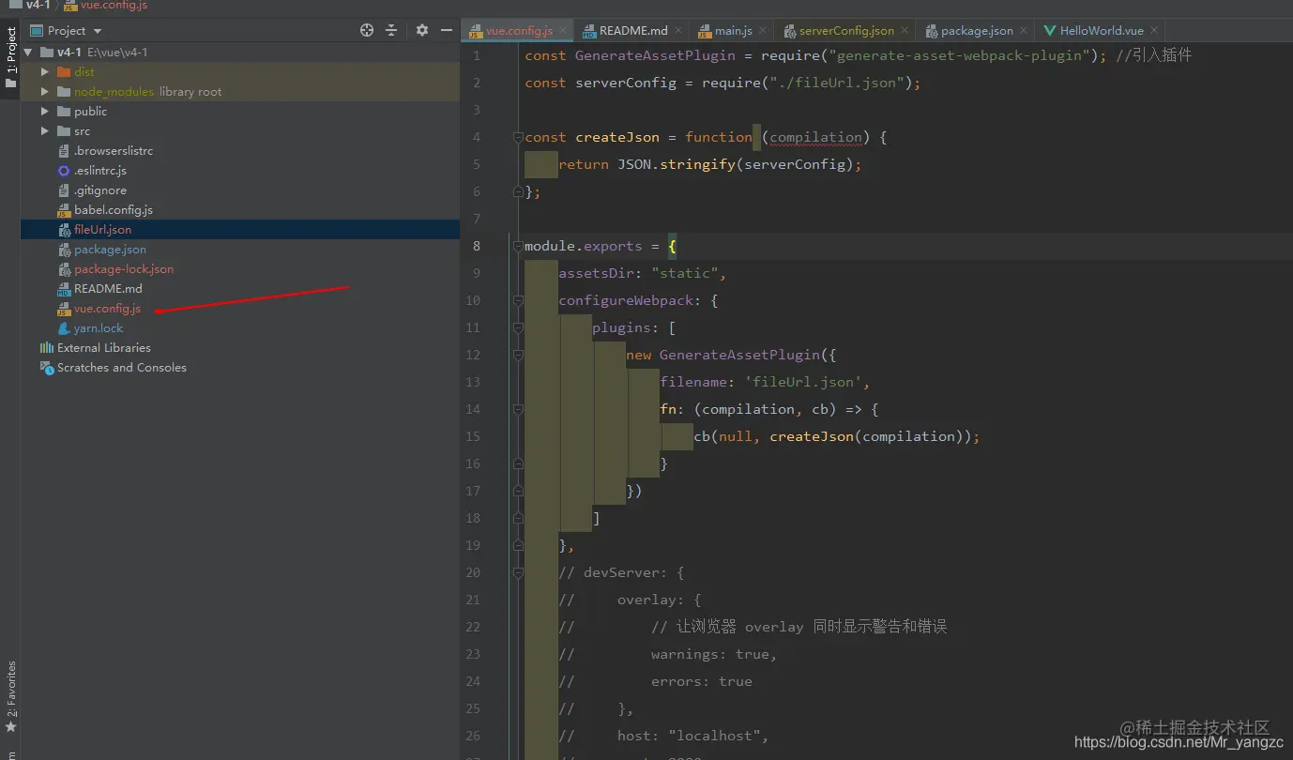The height and width of the screenshot is (760, 1293).
Task: Close the package.json editor tab
Action: [x=1024, y=31]
